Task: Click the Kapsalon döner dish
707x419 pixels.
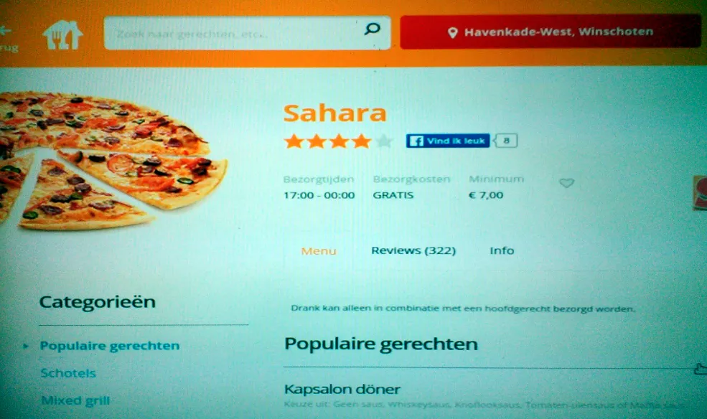Action: (342, 389)
